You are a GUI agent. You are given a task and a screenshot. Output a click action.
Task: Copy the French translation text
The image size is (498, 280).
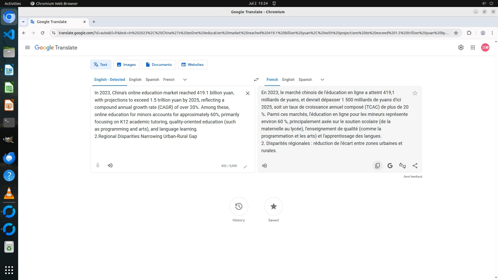click(377, 165)
